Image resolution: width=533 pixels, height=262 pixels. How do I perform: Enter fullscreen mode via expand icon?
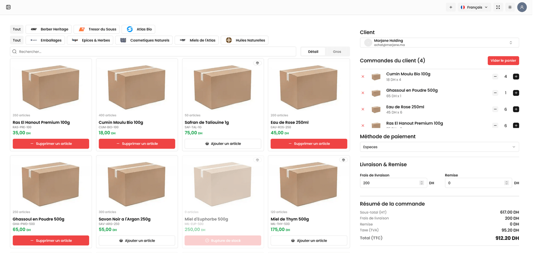pos(498,7)
